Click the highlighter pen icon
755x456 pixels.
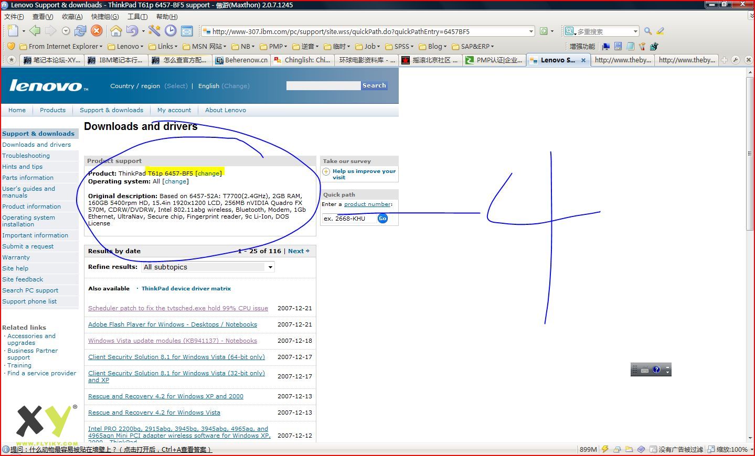660,31
